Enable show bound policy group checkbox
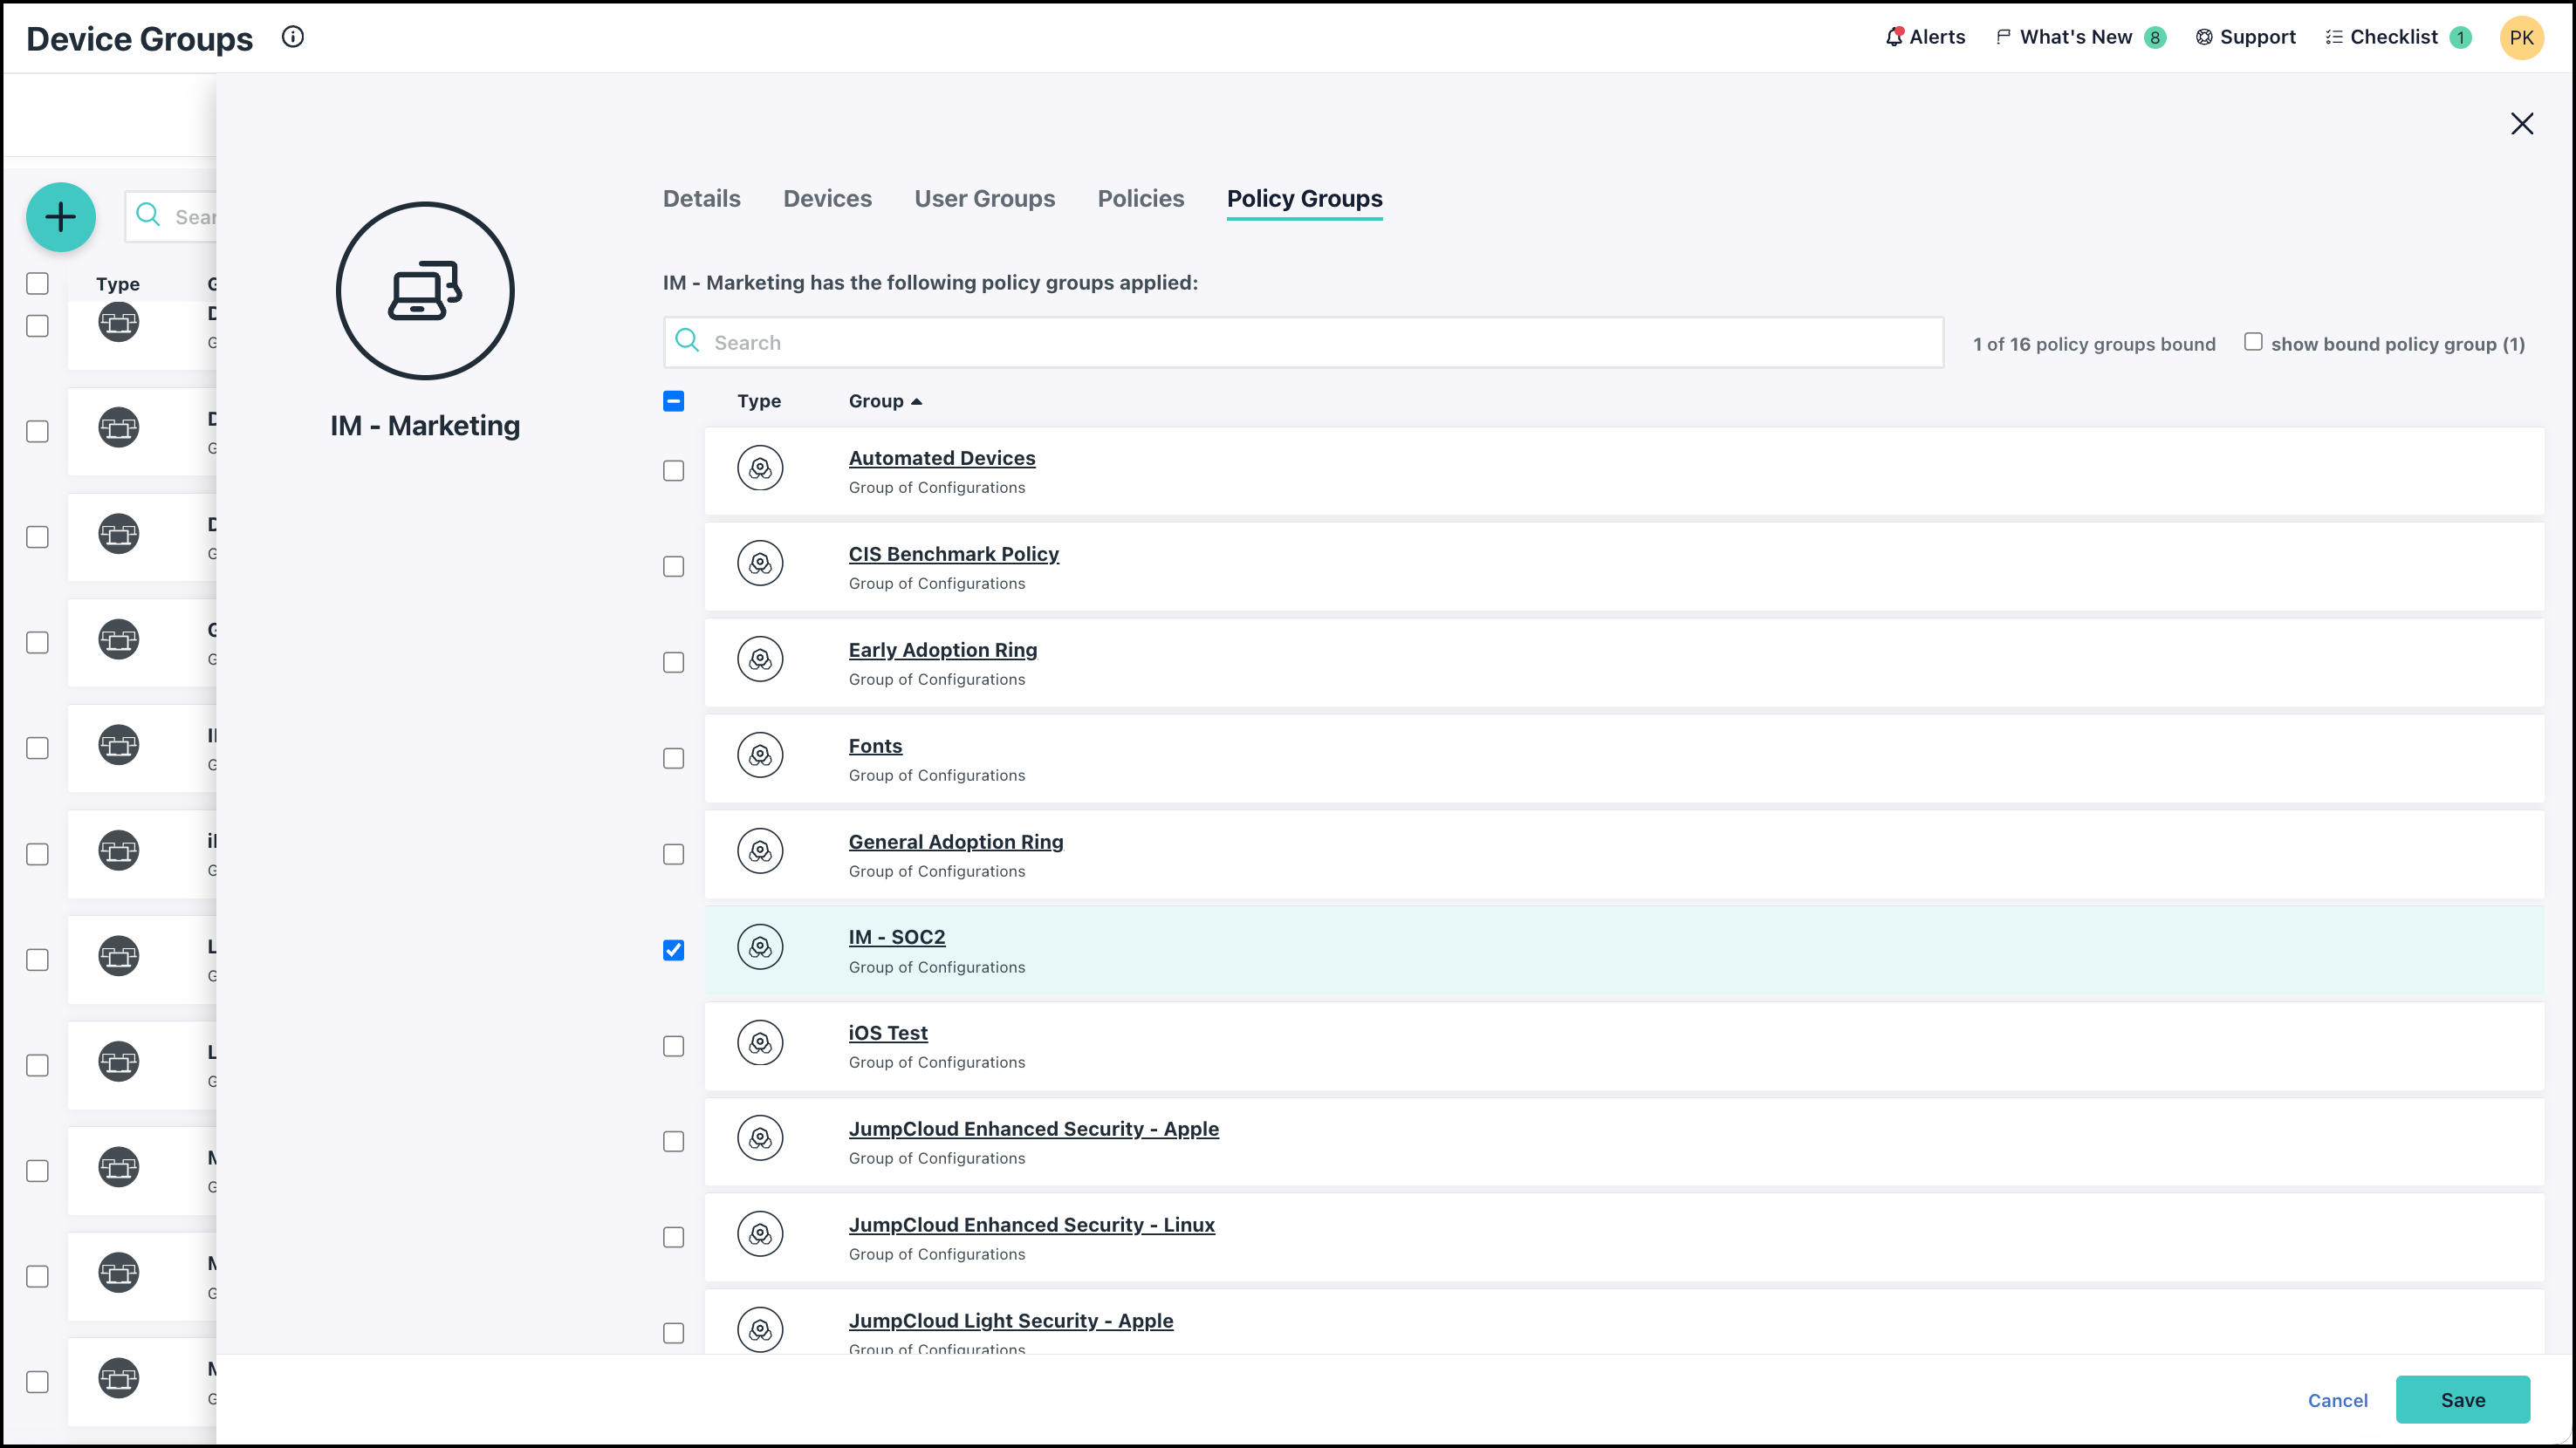The height and width of the screenshot is (1448, 2576). (2253, 342)
